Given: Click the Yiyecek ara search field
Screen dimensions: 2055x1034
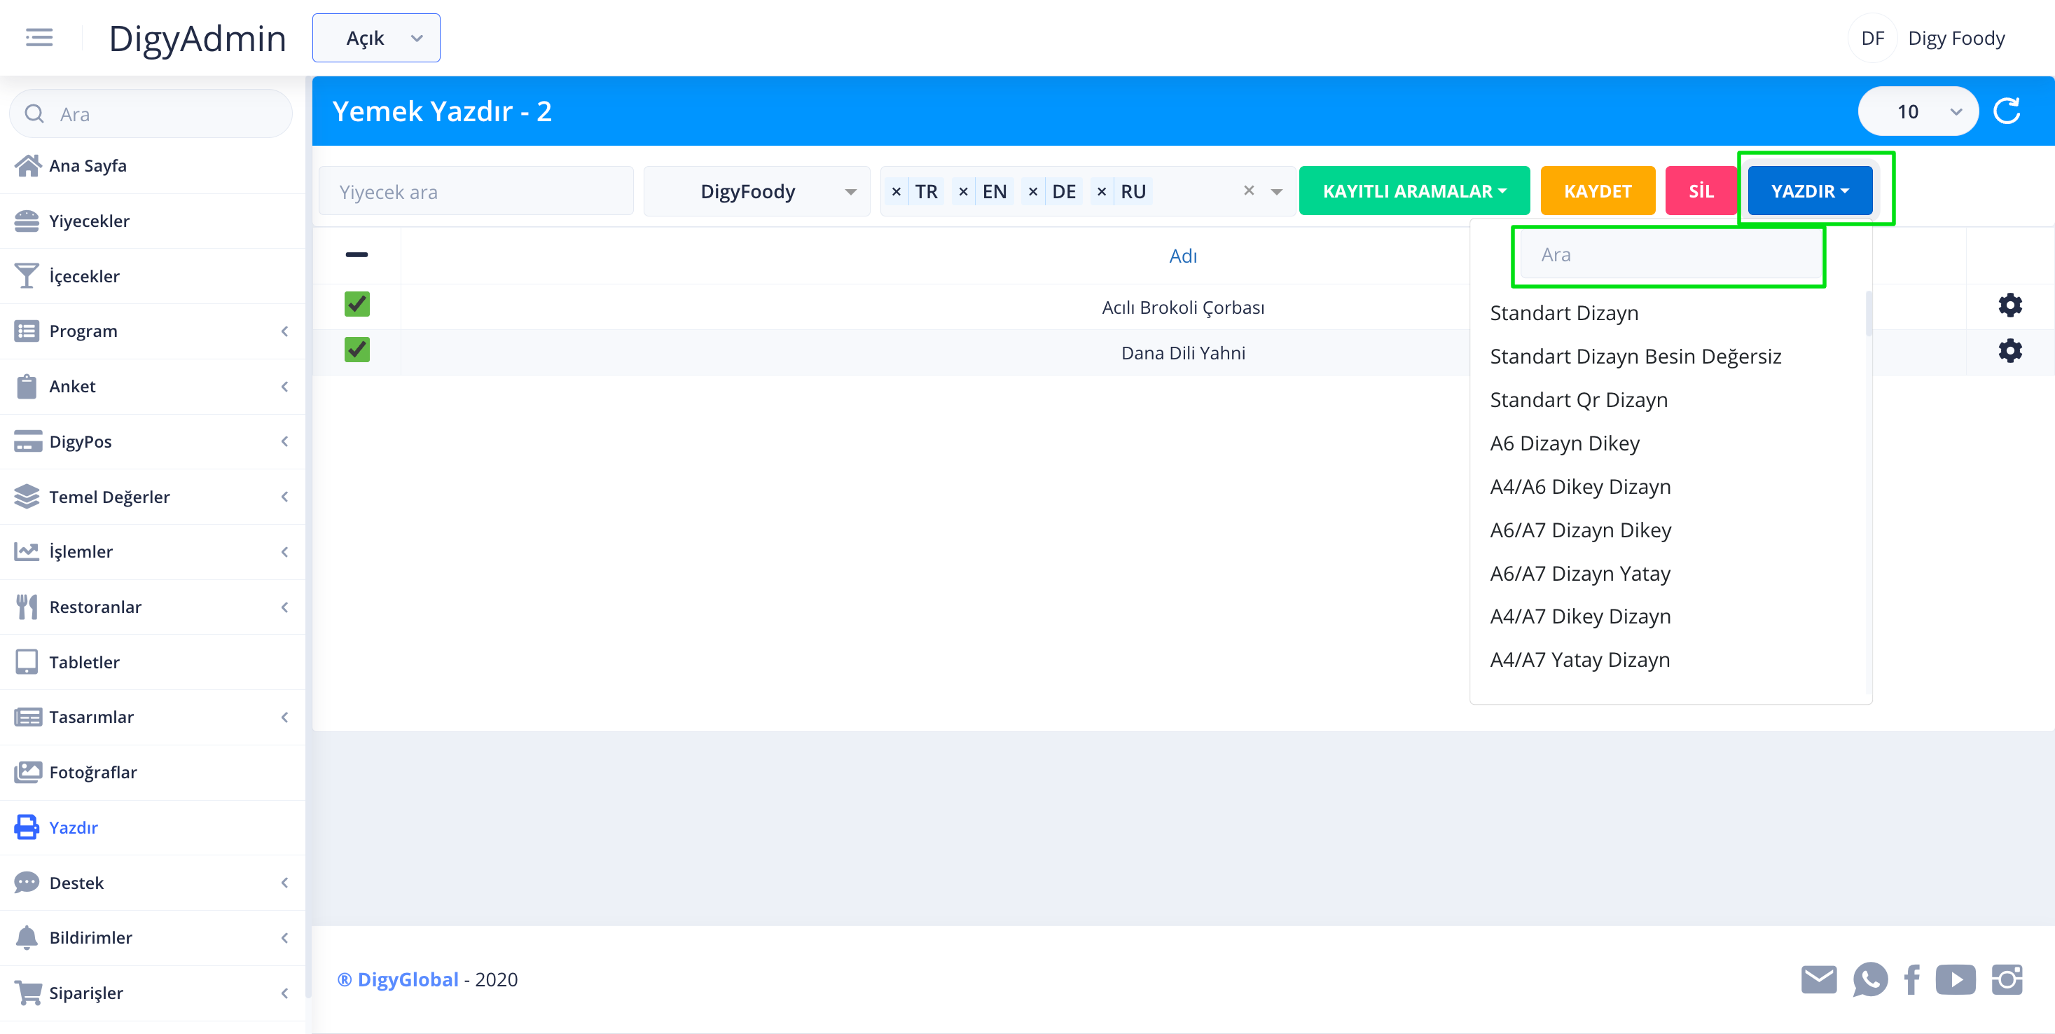Looking at the screenshot, I should coord(476,192).
